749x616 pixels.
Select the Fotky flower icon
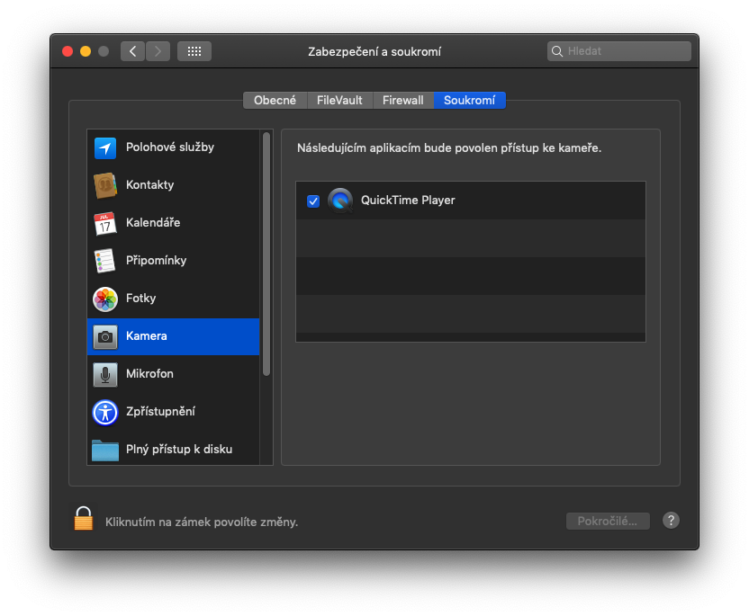(x=105, y=299)
